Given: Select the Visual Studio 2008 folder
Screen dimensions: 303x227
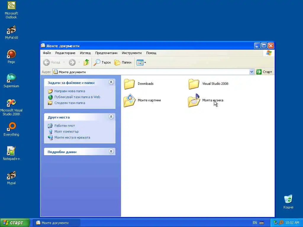Looking at the screenshot, I should coord(208,84).
